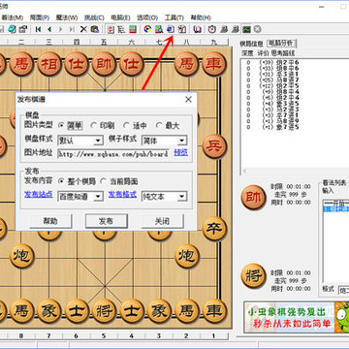Select the highlighted row in 着法列表
This screenshot has width=349, height=349.
(x=336, y=209)
